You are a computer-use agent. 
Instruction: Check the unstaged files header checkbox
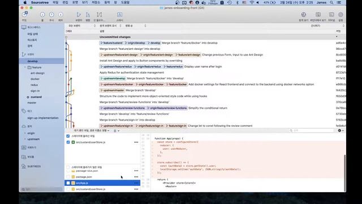point(68,167)
